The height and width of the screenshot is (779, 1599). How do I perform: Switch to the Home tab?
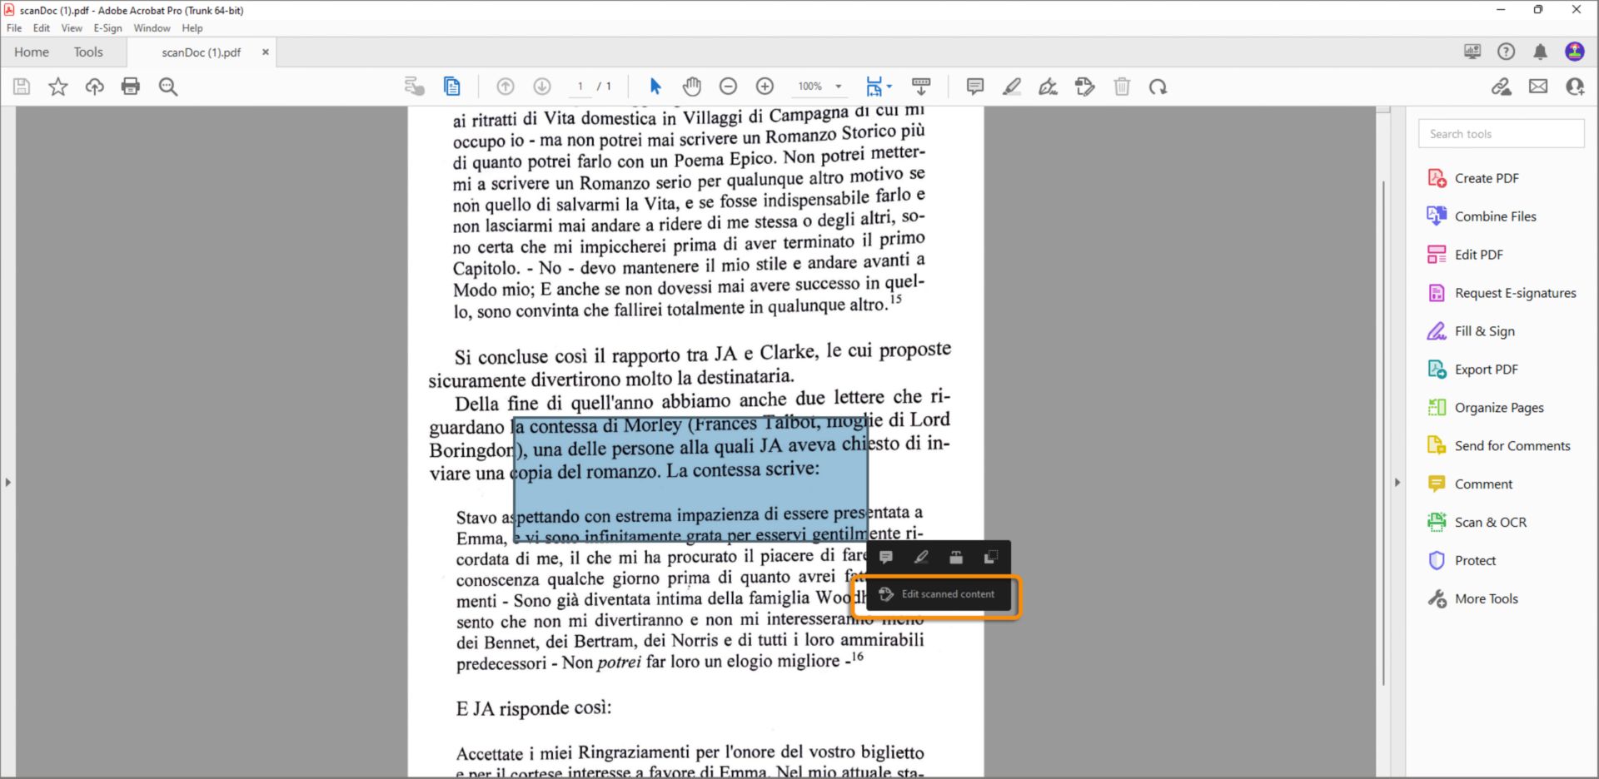click(x=31, y=52)
